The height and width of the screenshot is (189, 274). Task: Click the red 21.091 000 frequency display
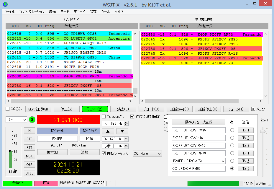click(x=68, y=120)
